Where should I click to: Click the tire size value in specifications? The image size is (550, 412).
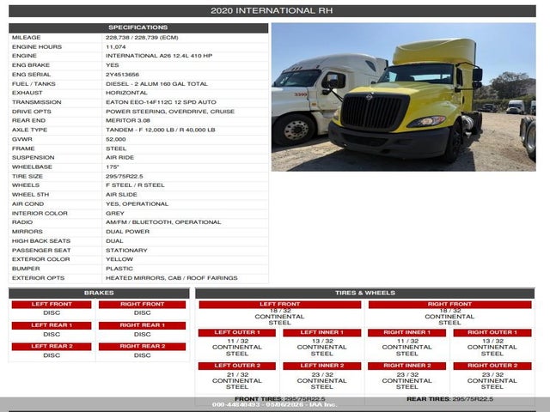tap(124, 176)
